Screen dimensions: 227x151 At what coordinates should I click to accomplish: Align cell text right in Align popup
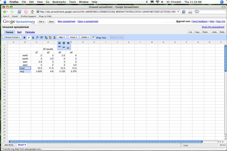pos(68,43)
